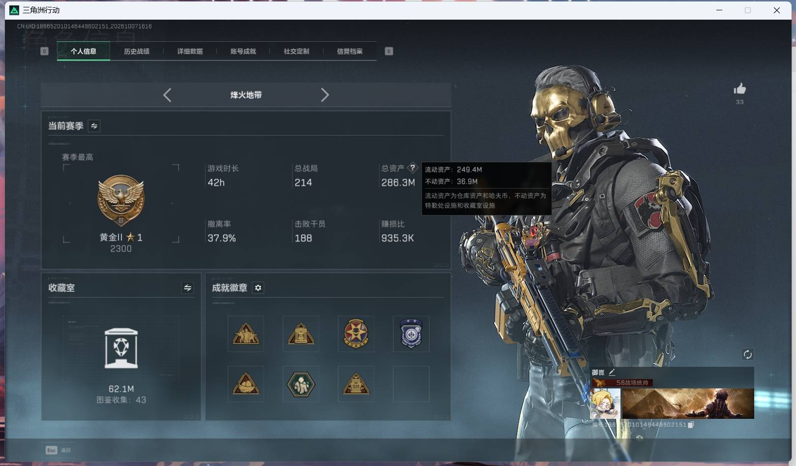796x466 pixels.
Task: Select the gold triangle soldiers badge
Action: 246,334
